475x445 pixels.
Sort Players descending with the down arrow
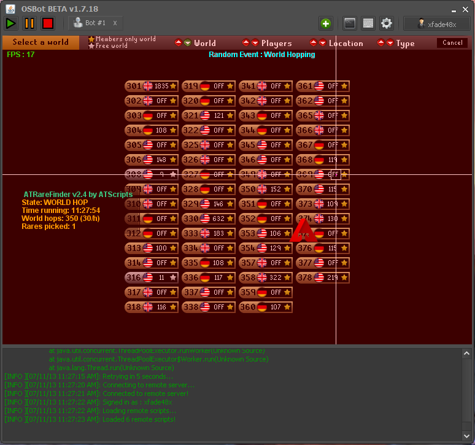pos(255,43)
